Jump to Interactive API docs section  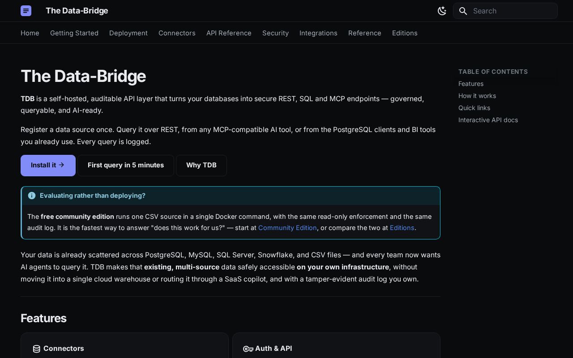(x=488, y=120)
